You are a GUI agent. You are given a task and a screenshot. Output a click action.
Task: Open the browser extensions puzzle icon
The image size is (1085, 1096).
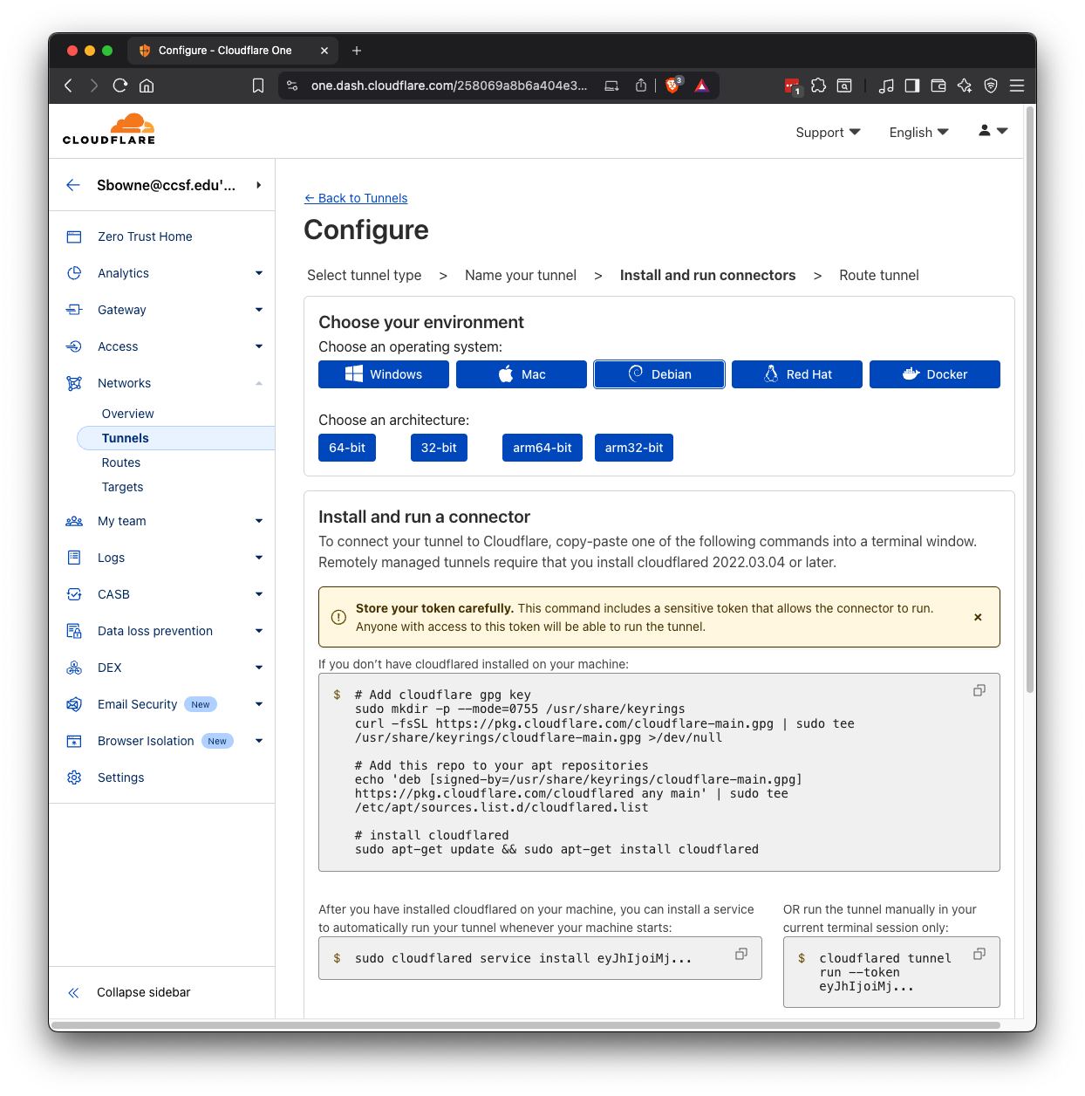click(818, 86)
